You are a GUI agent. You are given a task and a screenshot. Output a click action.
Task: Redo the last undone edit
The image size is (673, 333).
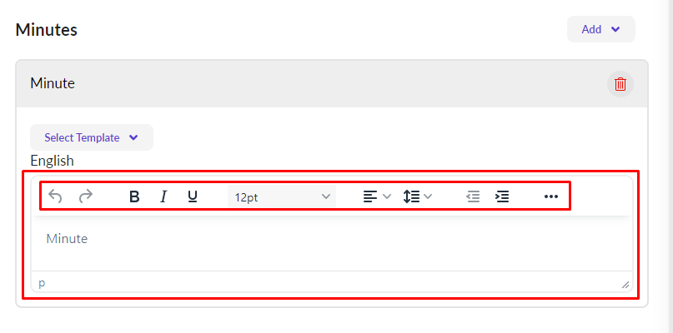[x=85, y=196]
